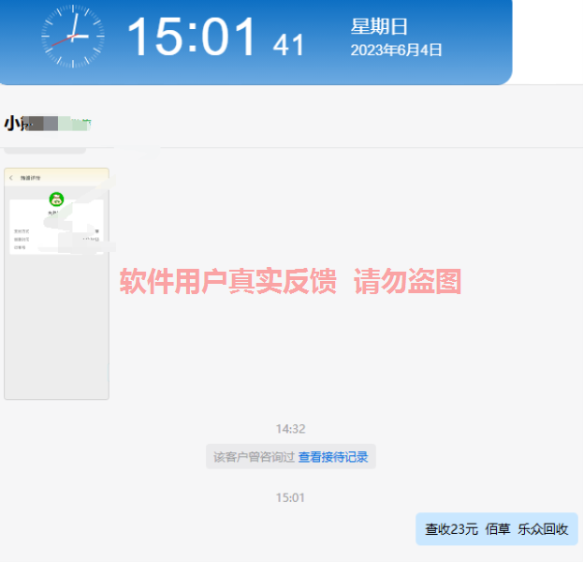Open 查看接待记录 link
This screenshot has width=583, height=562.
pyautogui.click(x=333, y=457)
